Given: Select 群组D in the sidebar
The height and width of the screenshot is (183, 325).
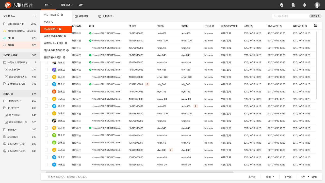Looking at the screenshot, I should 20,45.
